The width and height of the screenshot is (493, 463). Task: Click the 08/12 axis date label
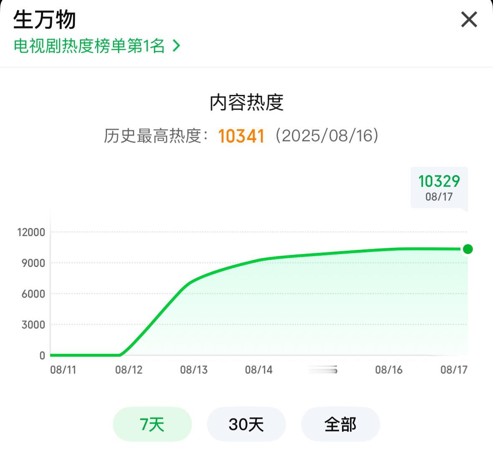tap(129, 370)
